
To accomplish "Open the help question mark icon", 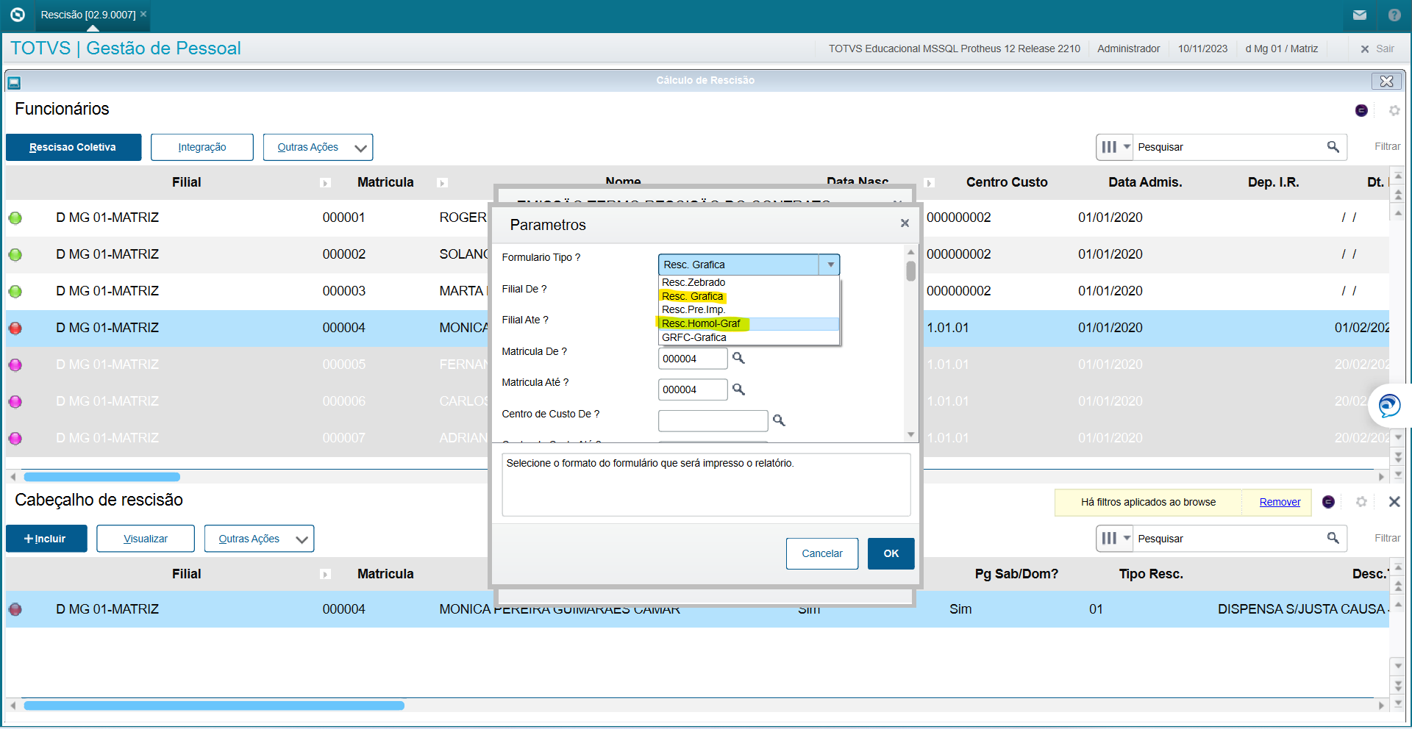I will coord(1394,15).
